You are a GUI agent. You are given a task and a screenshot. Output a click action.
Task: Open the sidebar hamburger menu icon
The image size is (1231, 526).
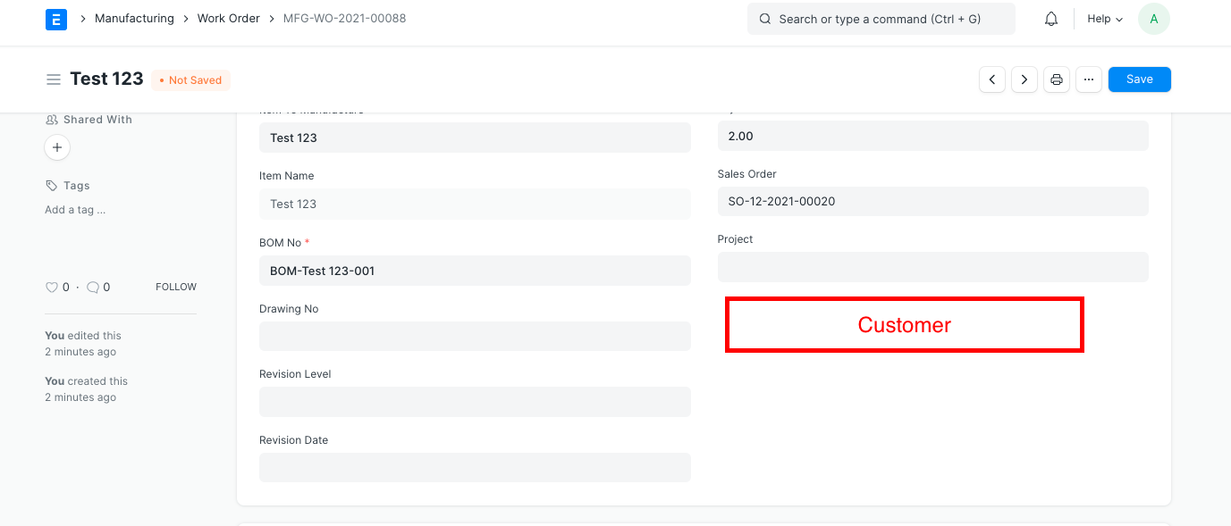[54, 79]
